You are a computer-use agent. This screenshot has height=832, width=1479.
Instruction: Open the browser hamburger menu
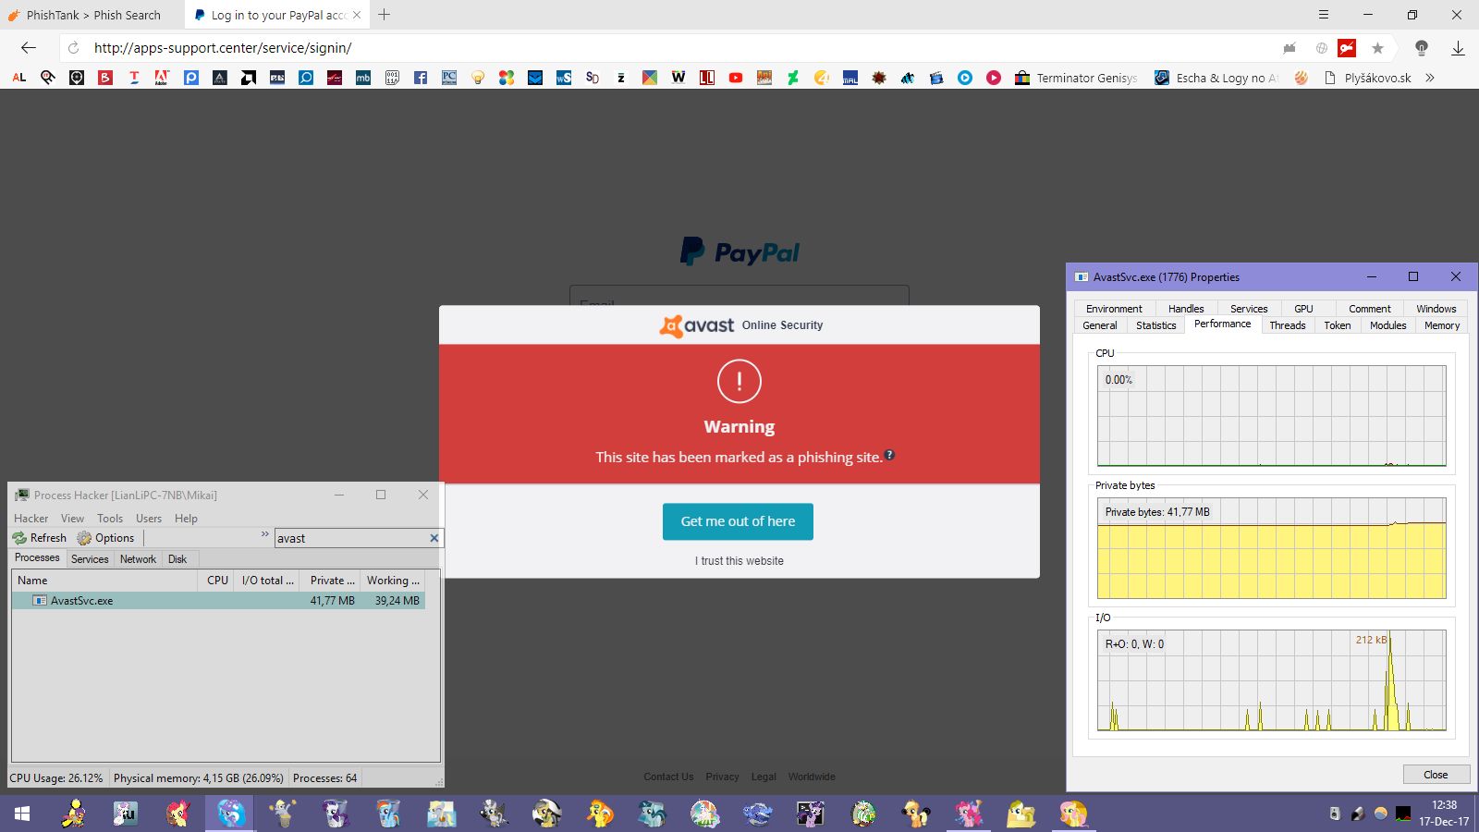[1324, 15]
